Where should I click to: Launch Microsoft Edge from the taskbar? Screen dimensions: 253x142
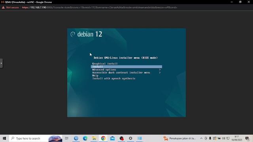point(85,138)
